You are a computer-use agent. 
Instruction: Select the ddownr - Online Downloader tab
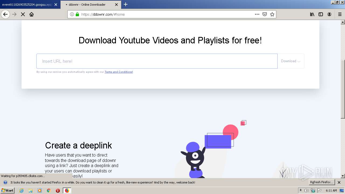pyautogui.click(x=87, y=5)
